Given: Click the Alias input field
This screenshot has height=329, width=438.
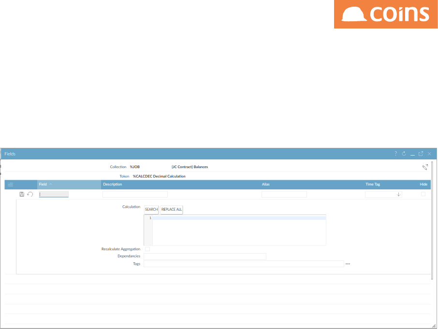Looking at the screenshot, I should pyautogui.click(x=284, y=194).
